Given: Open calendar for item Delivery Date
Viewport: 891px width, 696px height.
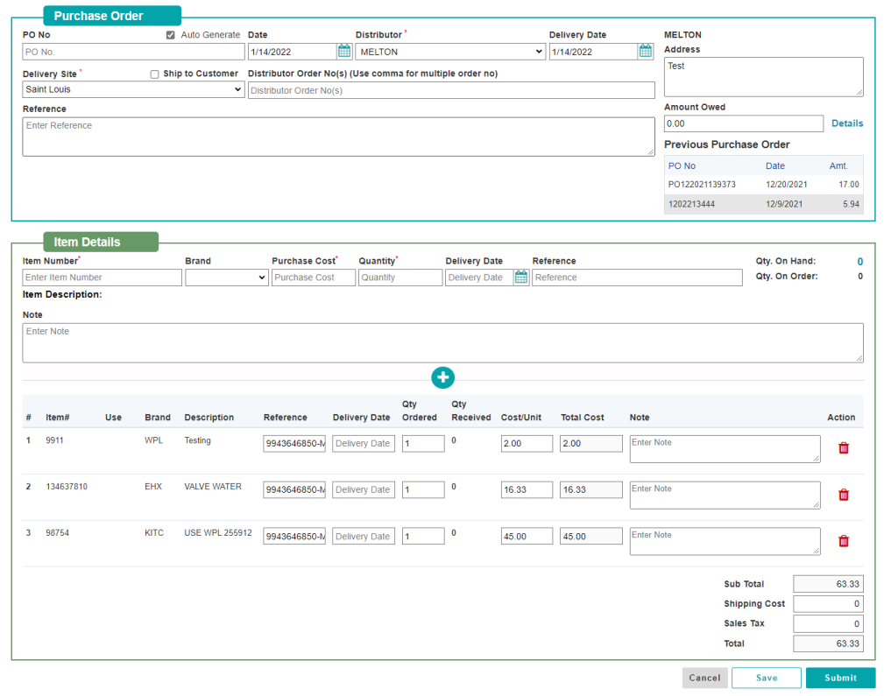Looking at the screenshot, I should (521, 277).
